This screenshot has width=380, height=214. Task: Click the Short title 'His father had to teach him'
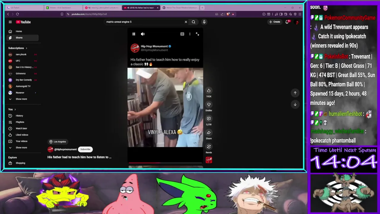79,157
